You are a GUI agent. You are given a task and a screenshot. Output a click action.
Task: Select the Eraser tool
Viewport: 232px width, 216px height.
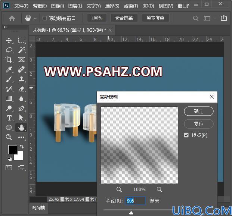tap(21, 89)
